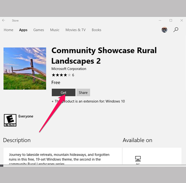Open the Microsoft Corporation publisher link

pos(69,69)
